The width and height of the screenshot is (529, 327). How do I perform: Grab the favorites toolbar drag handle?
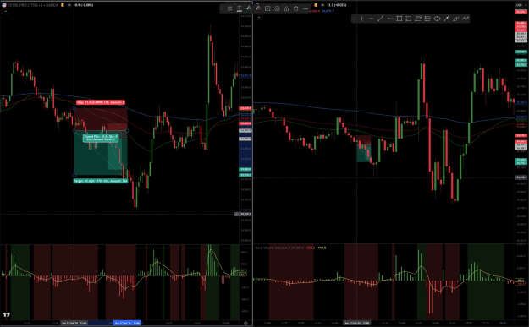tap(355, 19)
